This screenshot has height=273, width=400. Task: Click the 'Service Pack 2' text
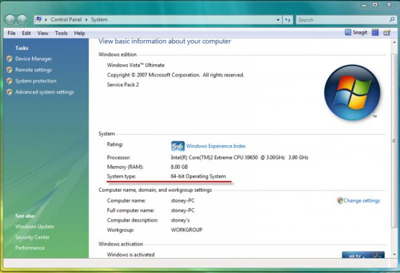coord(123,85)
